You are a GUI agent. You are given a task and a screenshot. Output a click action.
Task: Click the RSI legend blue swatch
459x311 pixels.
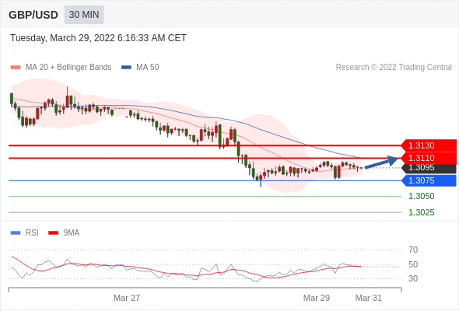[x=16, y=233]
